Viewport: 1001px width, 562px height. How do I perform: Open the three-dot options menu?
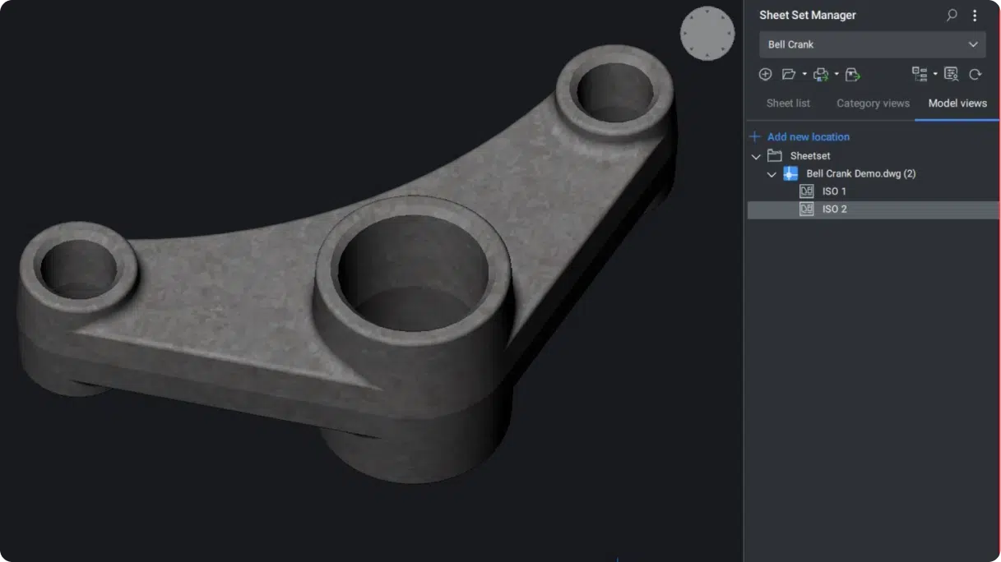coord(975,15)
